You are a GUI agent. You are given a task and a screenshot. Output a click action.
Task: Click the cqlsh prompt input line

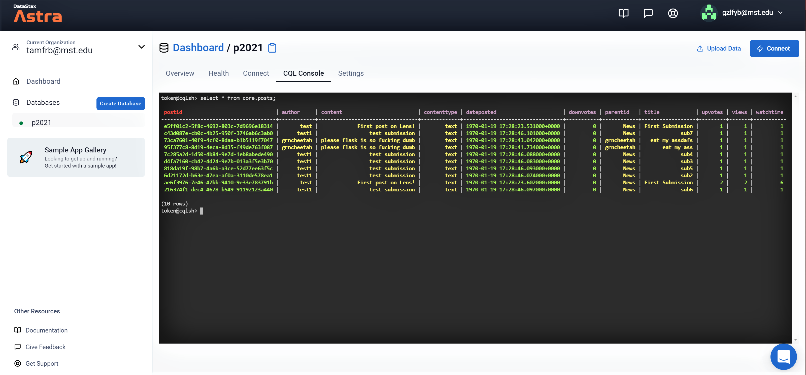click(202, 211)
